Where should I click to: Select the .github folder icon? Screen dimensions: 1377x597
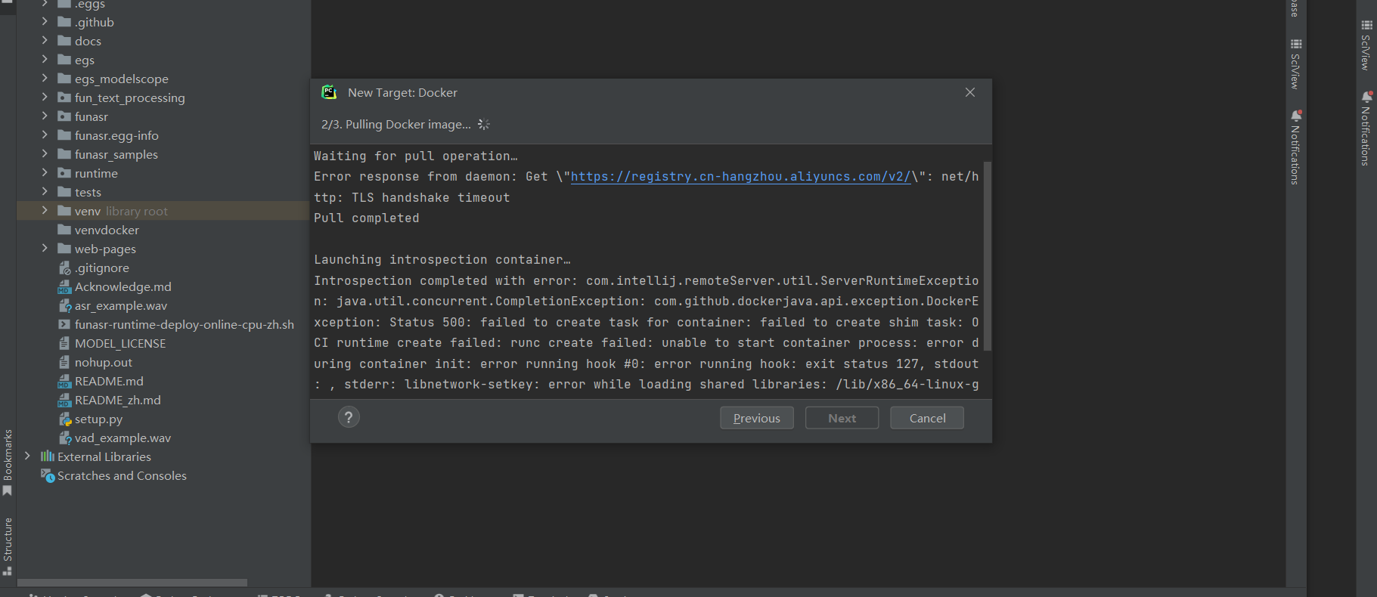[64, 22]
